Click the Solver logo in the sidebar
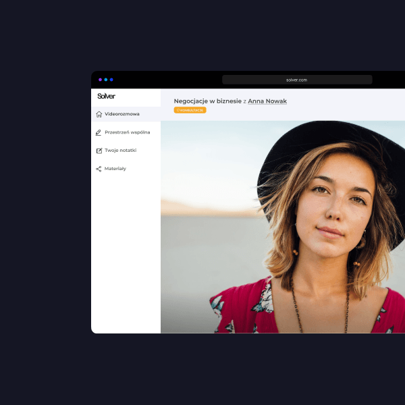The image size is (405, 405). [x=106, y=97]
